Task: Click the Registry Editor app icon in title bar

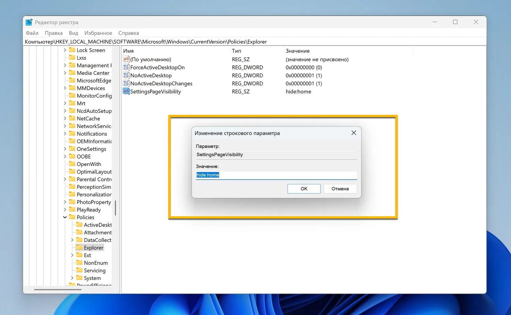Action: pyautogui.click(x=29, y=22)
